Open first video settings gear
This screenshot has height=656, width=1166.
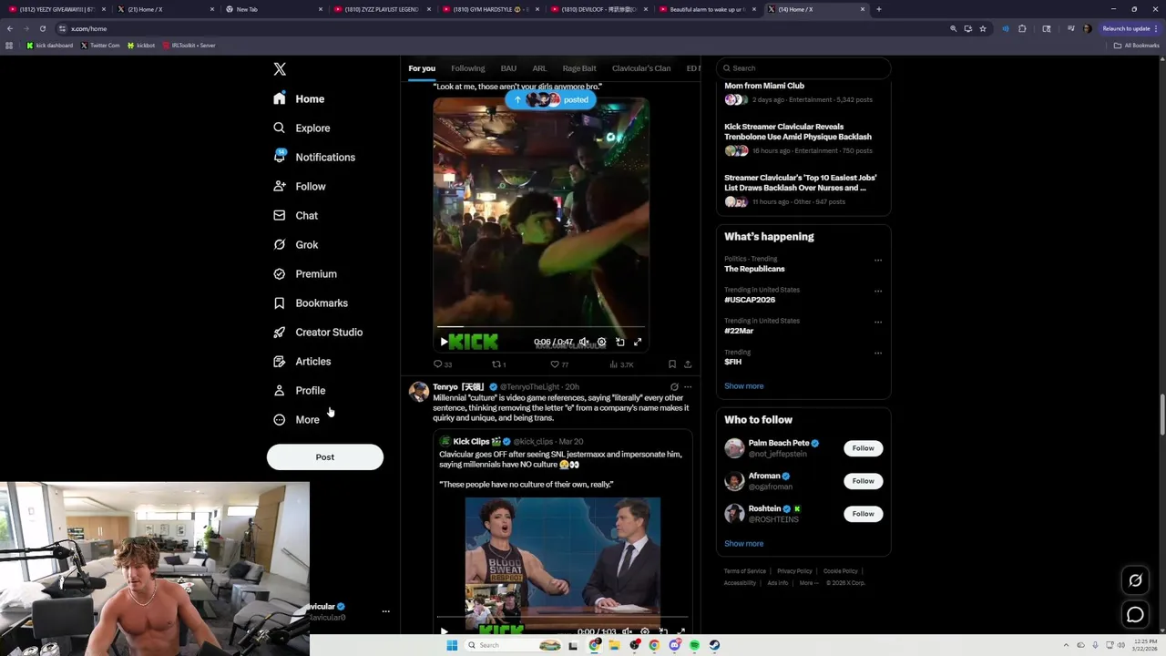pos(601,342)
